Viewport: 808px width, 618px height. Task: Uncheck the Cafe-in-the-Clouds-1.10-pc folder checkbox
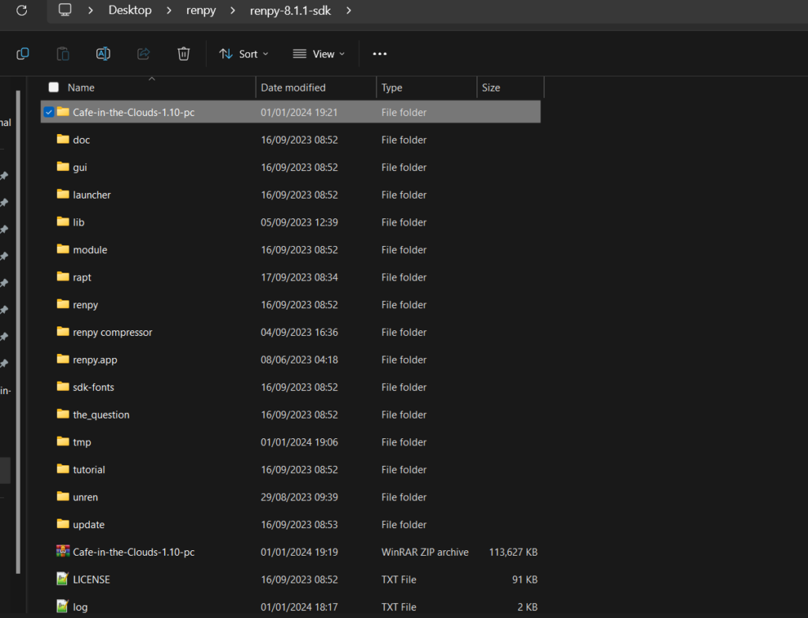pos(49,112)
